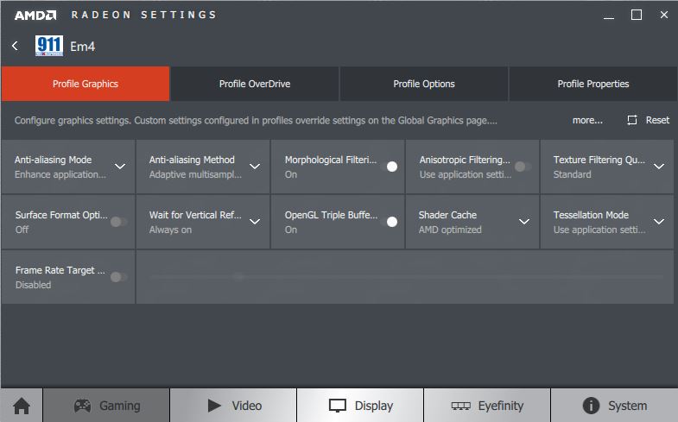This screenshot has width=678, height=422.
Task: Open the System section label
Action: (x=627, y=406)
